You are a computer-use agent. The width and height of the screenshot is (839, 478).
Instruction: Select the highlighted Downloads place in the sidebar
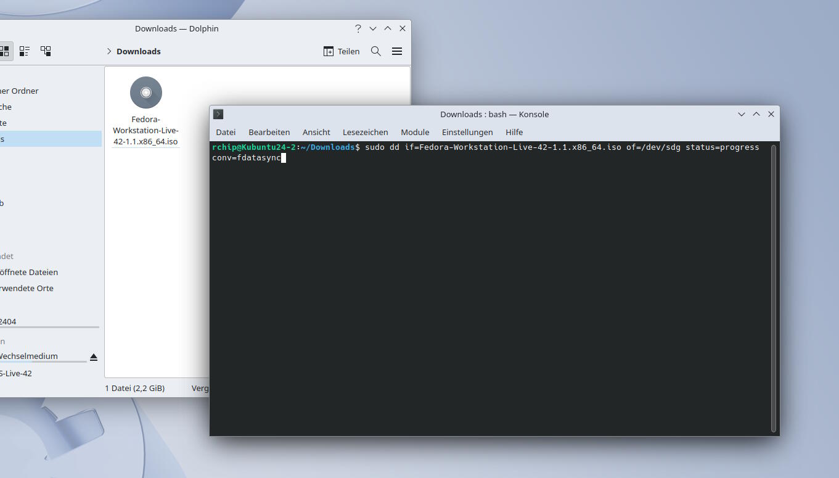coord(51,139)
